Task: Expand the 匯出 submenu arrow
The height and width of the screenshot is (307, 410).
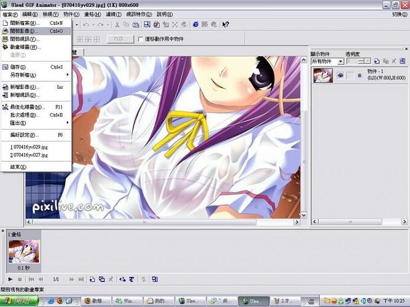Action: 68,123
